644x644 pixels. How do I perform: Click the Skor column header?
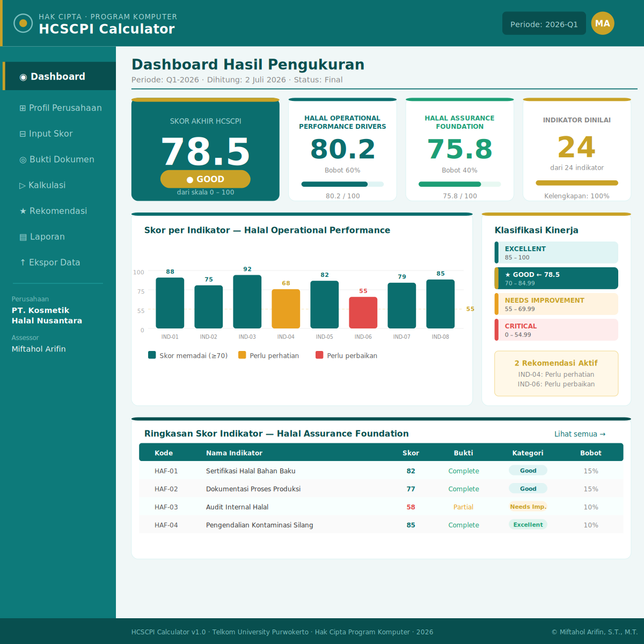point(411,453)
